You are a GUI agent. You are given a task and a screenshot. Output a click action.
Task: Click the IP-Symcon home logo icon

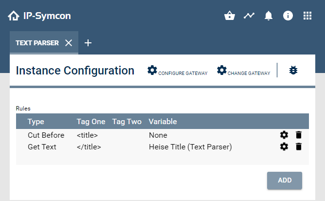click(x=14, y=16)
